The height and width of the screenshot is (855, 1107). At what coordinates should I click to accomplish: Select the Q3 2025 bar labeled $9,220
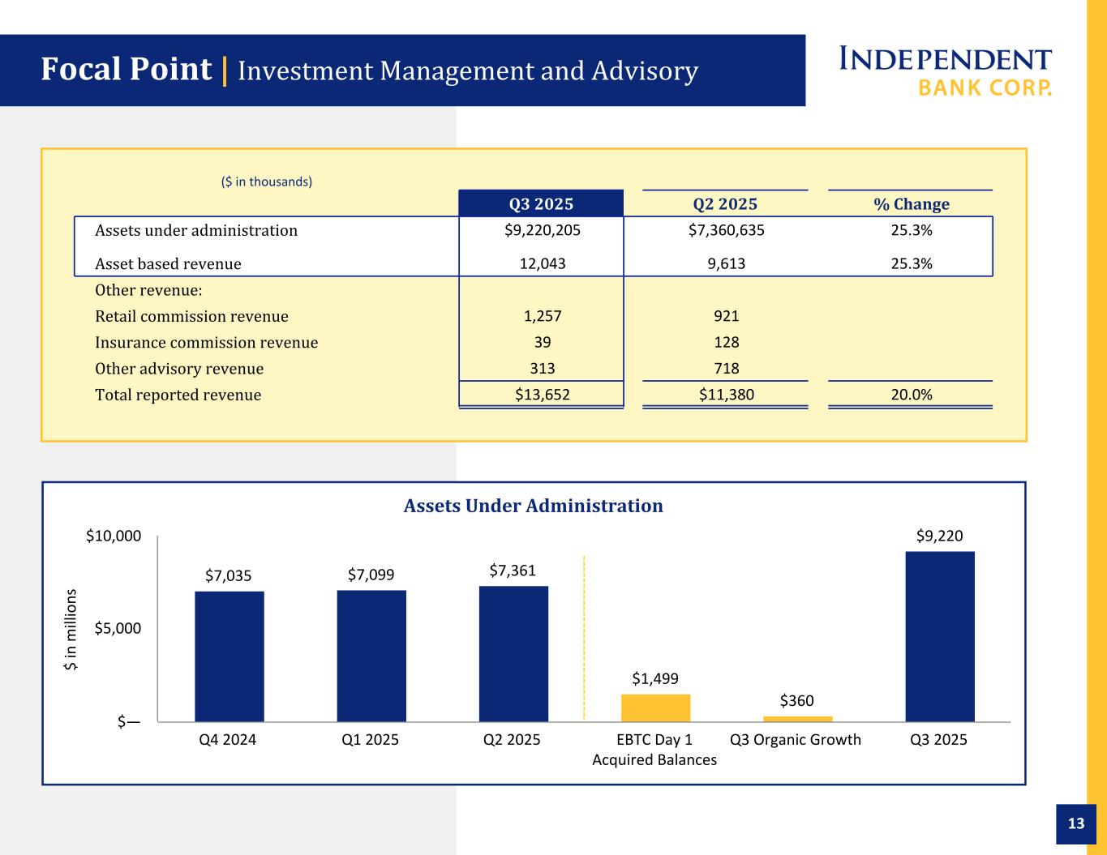click(x=940, y=636)
